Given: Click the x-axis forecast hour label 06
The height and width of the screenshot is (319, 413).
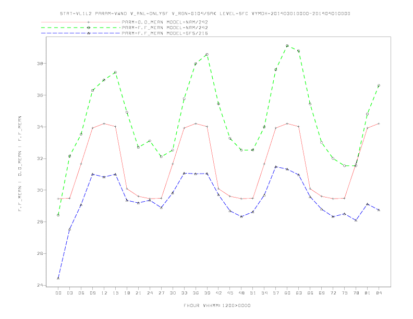Looking at the screenshot, I should [x=81, y=293].
